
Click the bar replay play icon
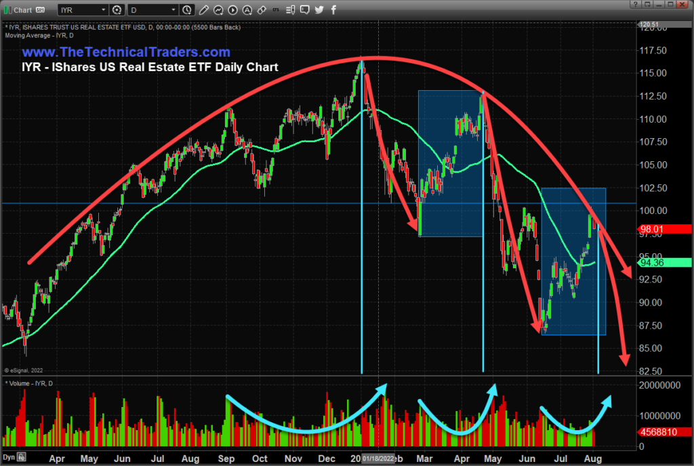tap(233, 9)
